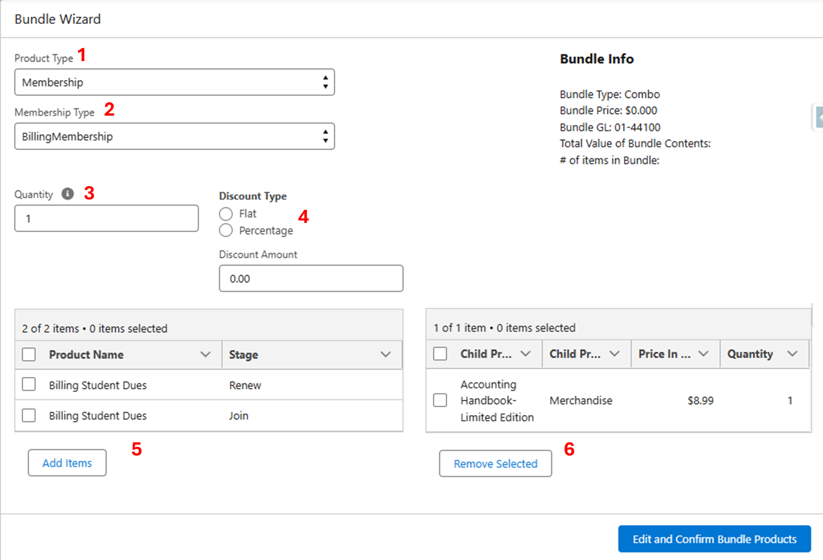Image resolution: width=823 pixels, height=560 pixels.
Task: Expand the second Child Pr... column menu
Action: click(x=614, y=354)
